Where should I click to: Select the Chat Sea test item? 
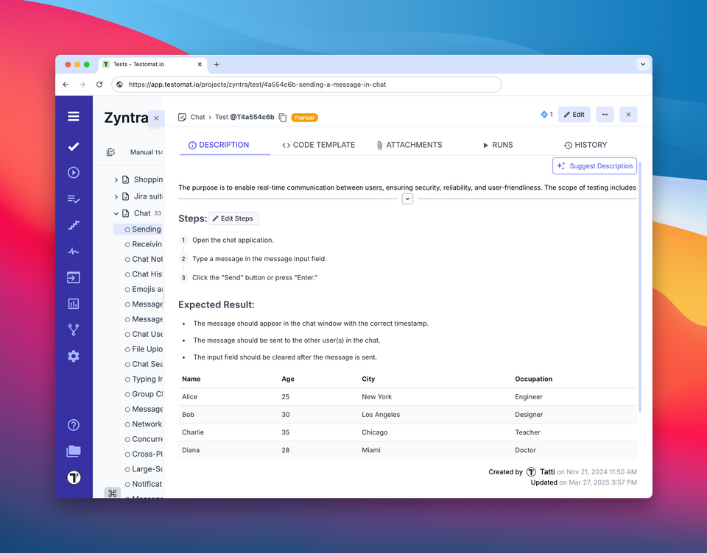(144, 364)
